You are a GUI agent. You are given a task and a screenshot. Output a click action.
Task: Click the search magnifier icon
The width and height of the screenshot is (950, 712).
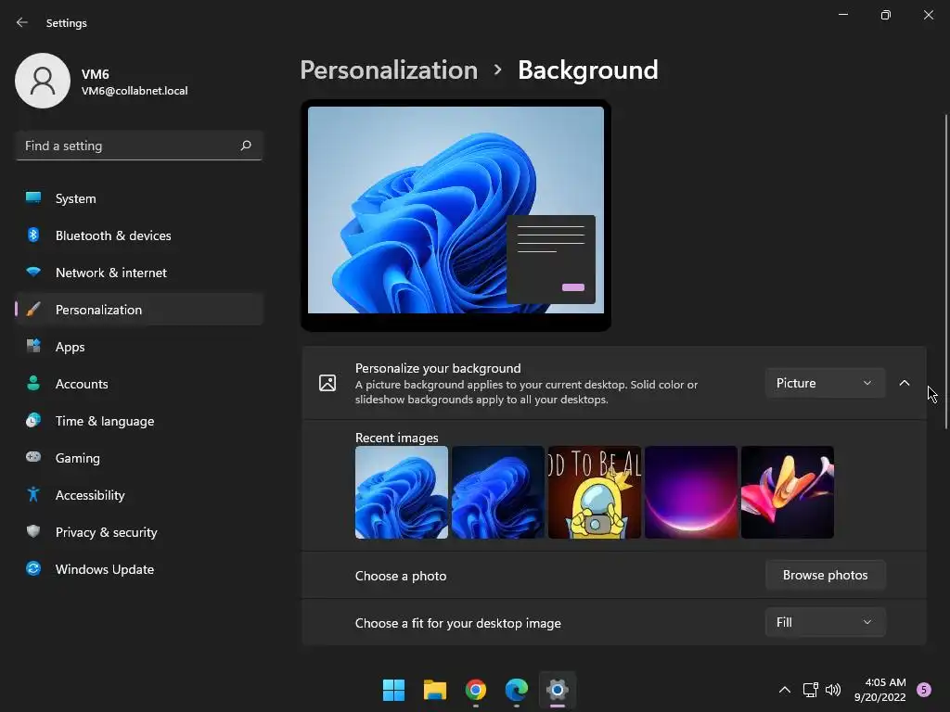245,146
